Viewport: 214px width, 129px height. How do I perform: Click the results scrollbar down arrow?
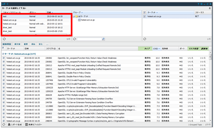pyautogui.click(x=210, y=121)
